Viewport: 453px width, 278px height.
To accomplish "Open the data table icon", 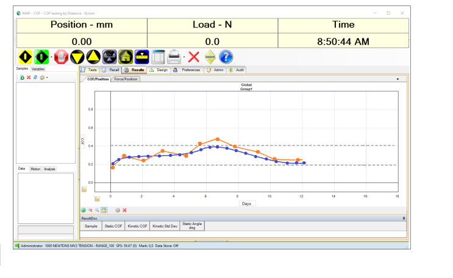I will (158, 57).
